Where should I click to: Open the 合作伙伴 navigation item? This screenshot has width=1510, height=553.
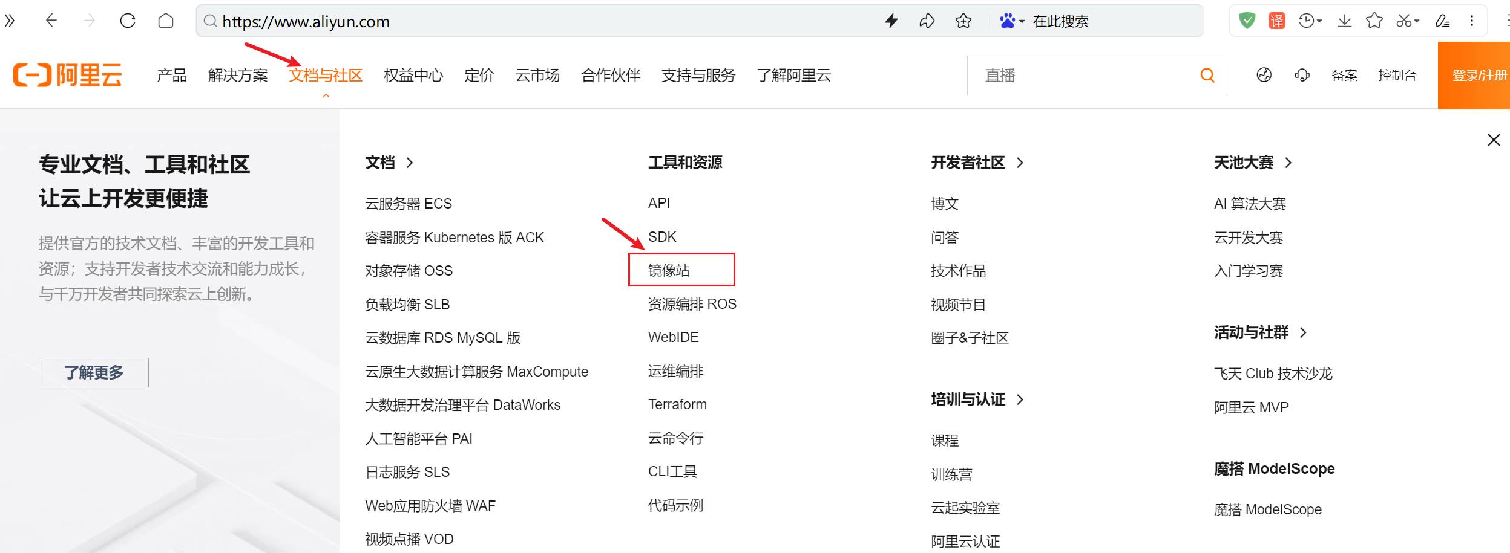point(611,76)
